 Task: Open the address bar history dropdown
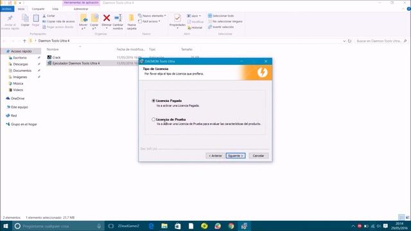tap(344, 41)
